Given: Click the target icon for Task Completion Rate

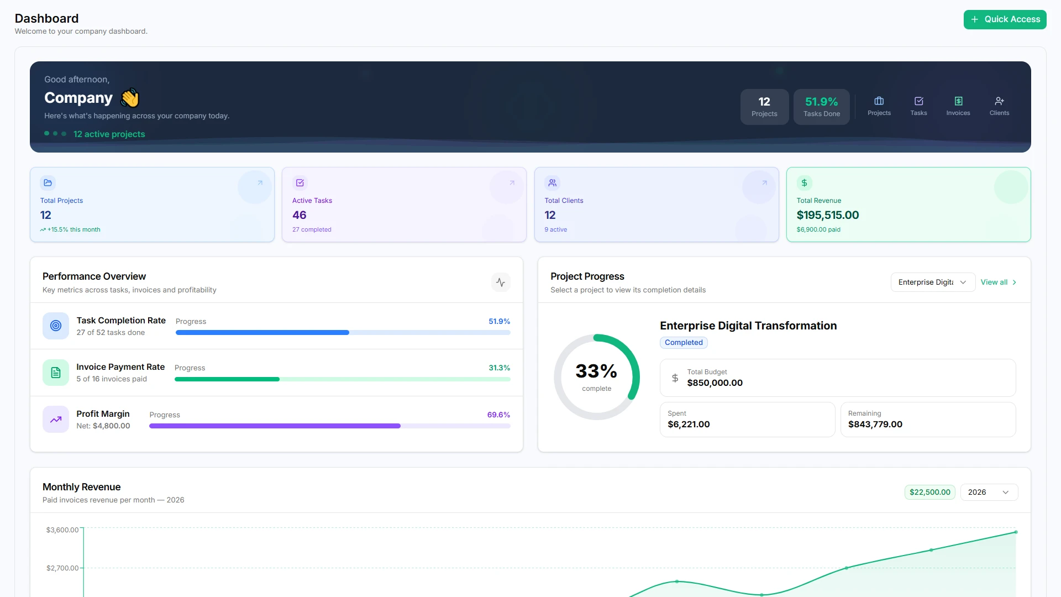Looking at the screenshot, I should pyautogui.click(x=56, y=326).
